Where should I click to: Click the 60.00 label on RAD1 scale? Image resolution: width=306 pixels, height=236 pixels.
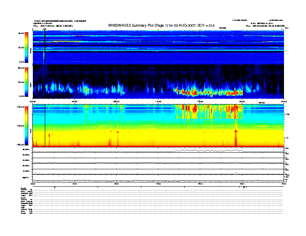[21, 68]
